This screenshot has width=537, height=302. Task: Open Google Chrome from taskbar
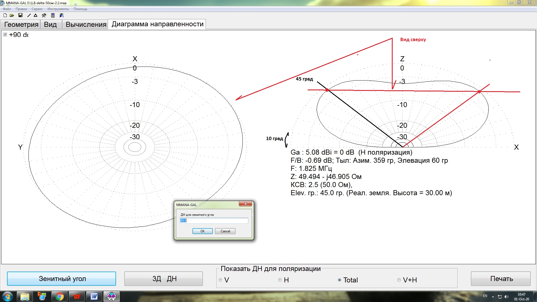59,296
